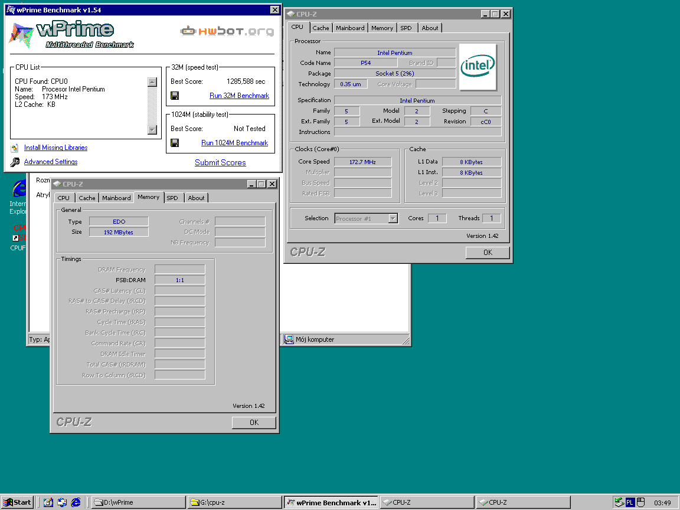This screenshot has height=510, width=680.
Task: Select Cache tab in right CPU-Z window
Action: (321, 28)
